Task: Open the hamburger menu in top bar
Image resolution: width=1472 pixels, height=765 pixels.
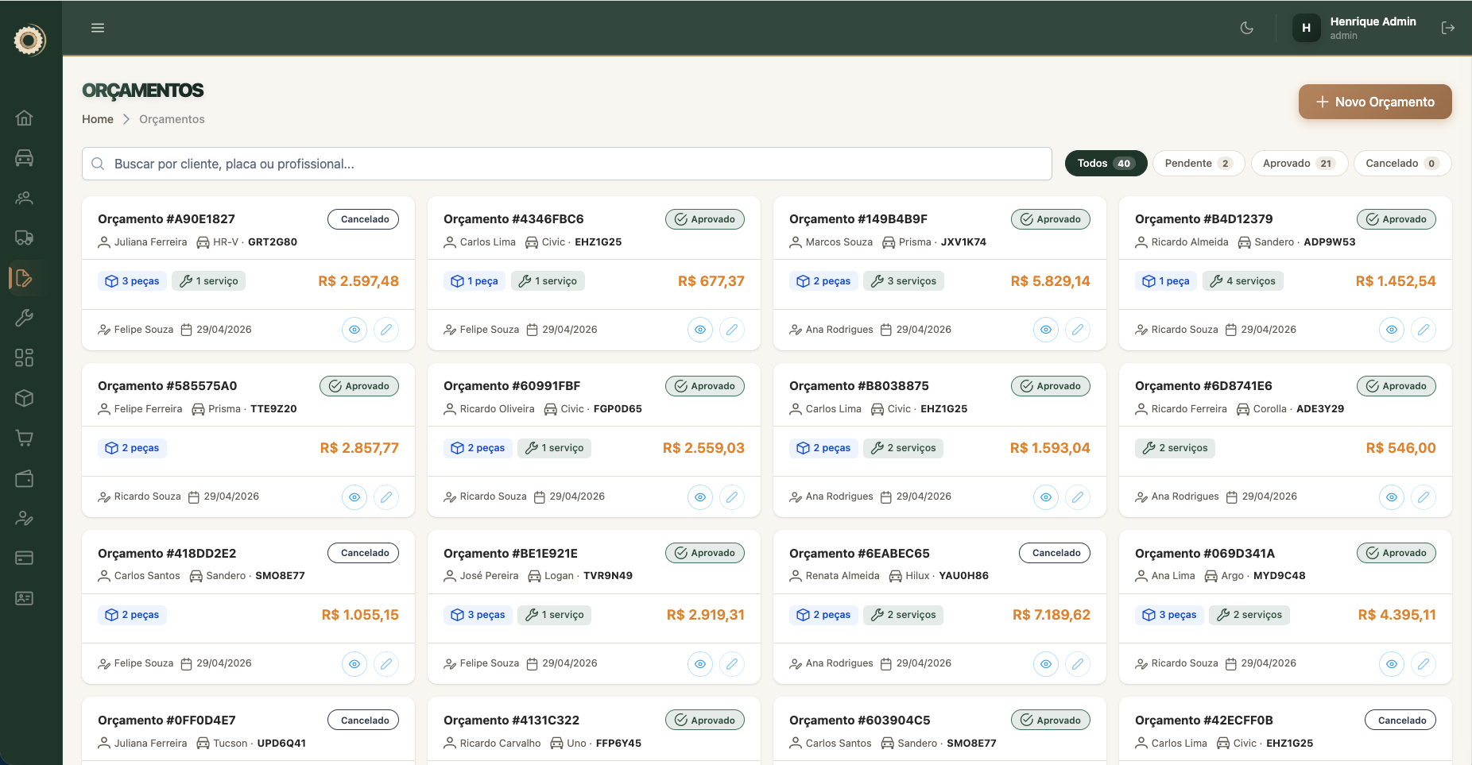Action: [98, 28]
